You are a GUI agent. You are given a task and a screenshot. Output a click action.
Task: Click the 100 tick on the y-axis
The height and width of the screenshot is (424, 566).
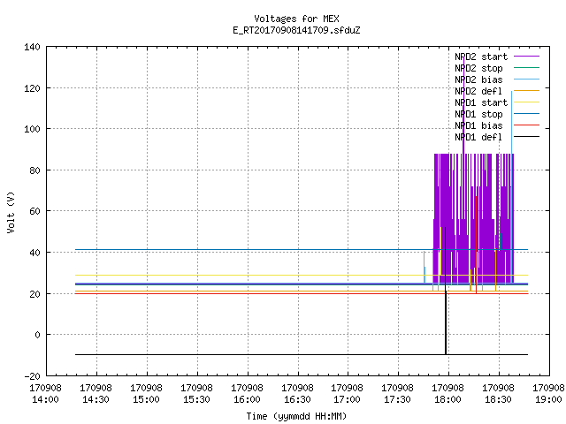32,129
